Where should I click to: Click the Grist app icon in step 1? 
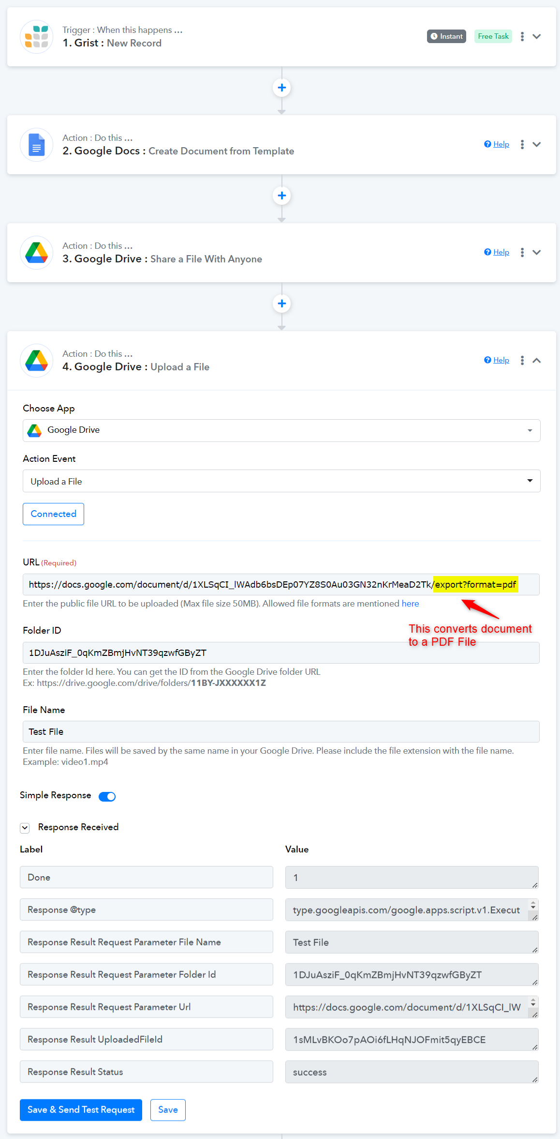click(x=37, y=37)
